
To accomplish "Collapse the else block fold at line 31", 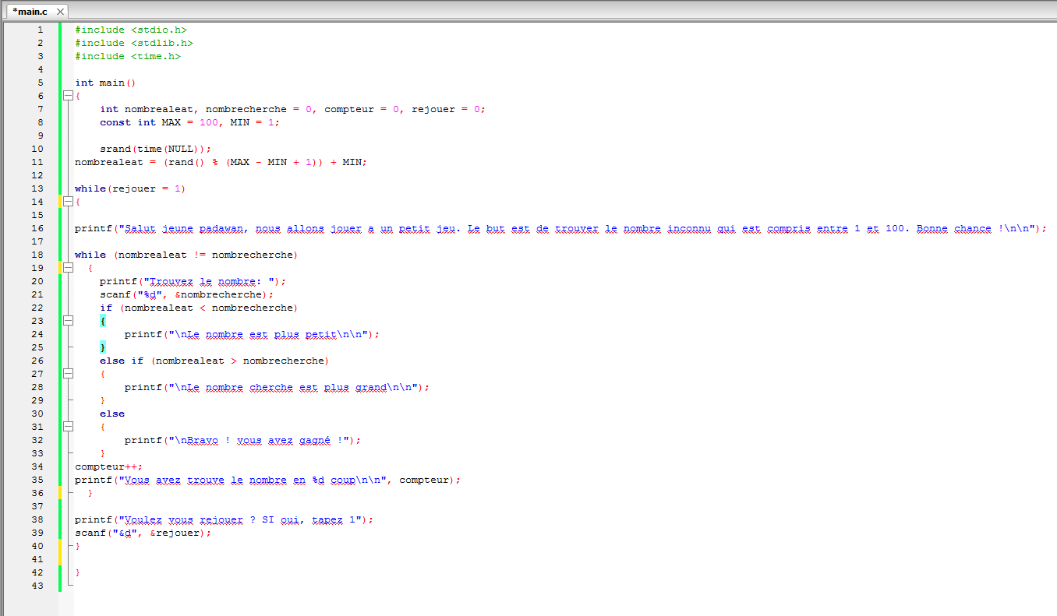I will [x=68, y=427].
